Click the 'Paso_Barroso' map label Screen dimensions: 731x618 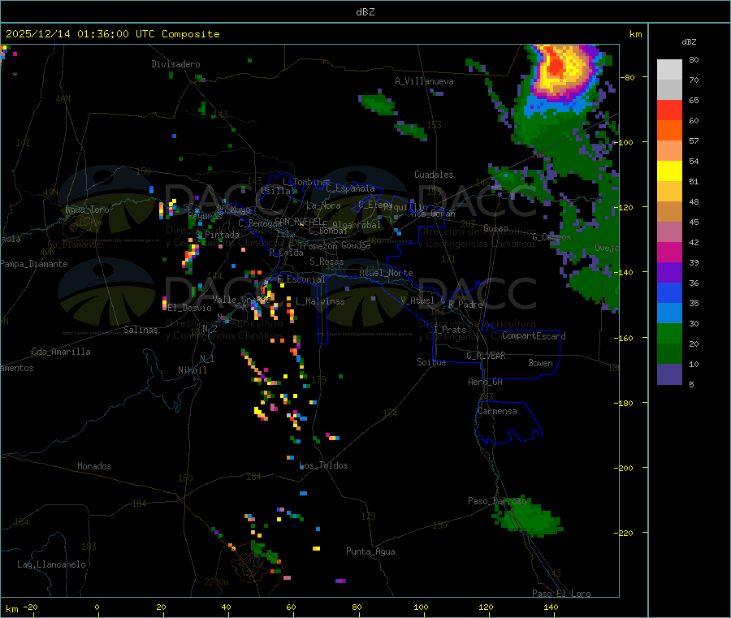pyautogui.click(x=497, y=501)
